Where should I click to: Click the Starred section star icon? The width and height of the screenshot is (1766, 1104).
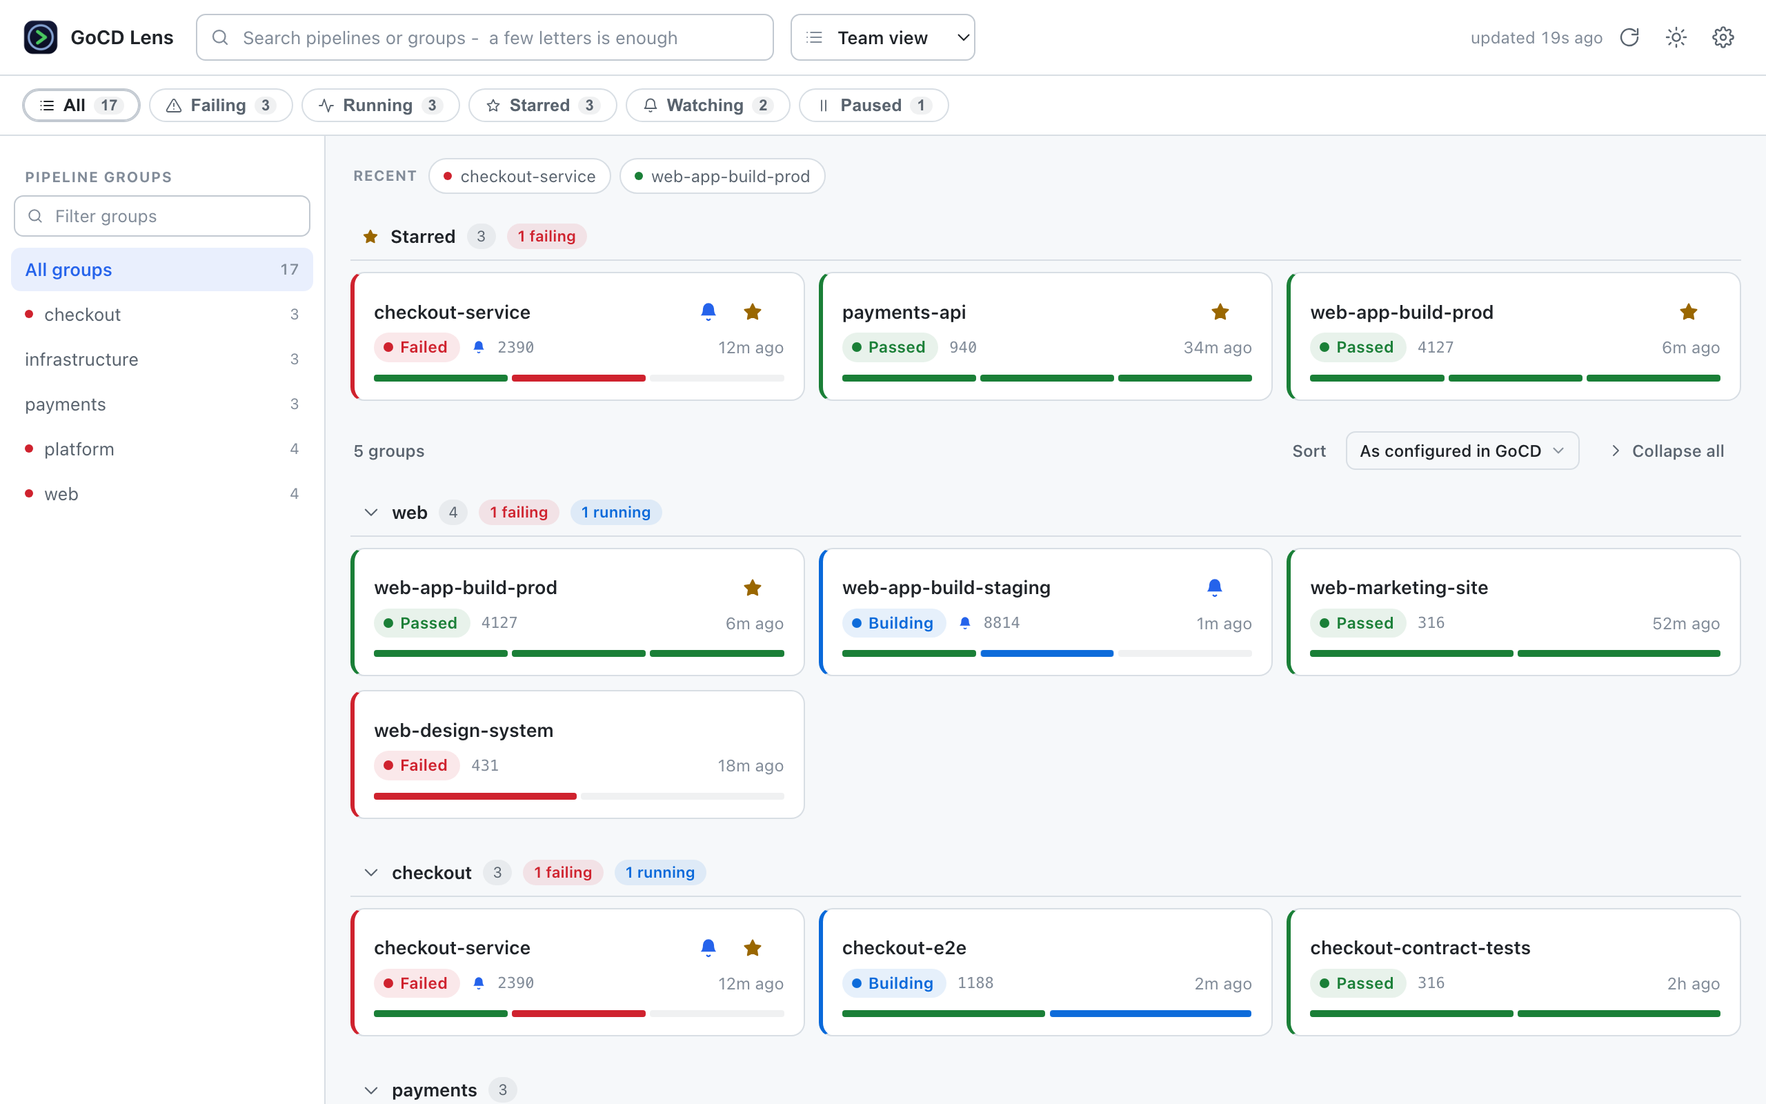click(370, 237)
